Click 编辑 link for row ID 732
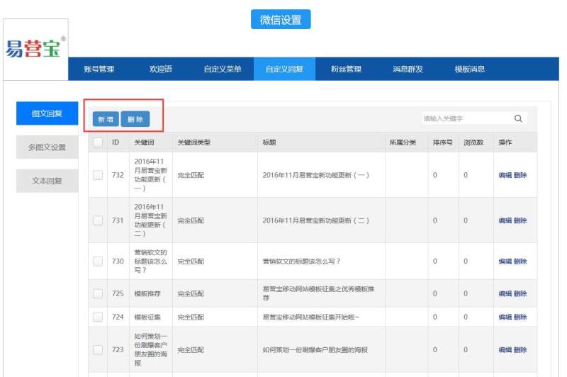The height and width of the screenshot is (377, 567). 505,175
